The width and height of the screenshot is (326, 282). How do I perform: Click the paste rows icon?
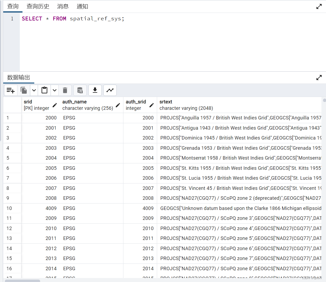44,90
